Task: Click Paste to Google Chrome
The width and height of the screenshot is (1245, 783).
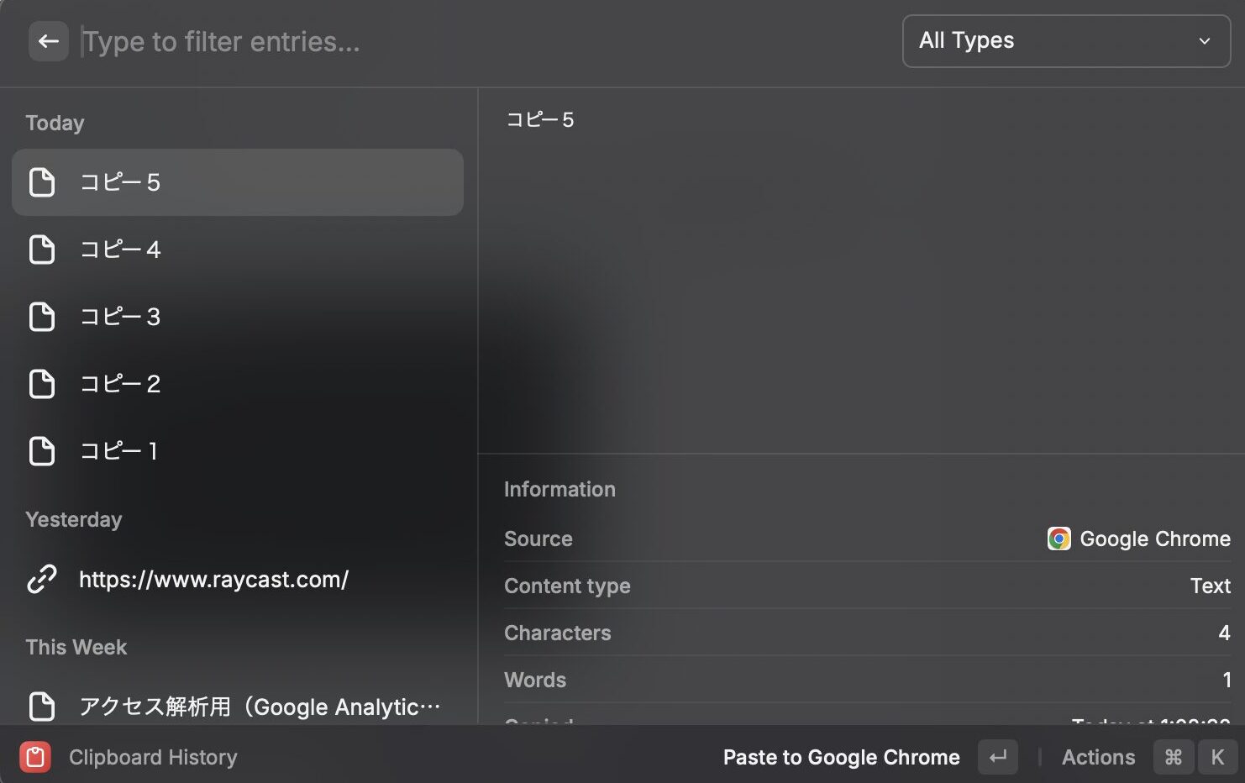Action: pos(841,757)
